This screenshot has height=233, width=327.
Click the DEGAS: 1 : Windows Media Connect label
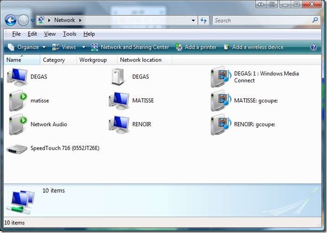click(266, 77)
